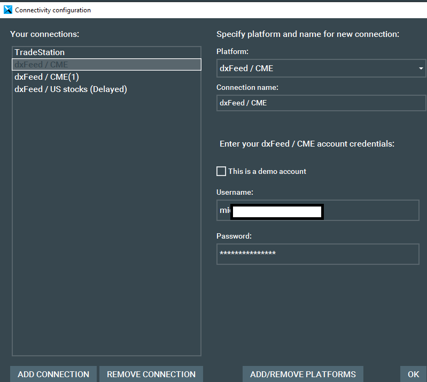Click the Connectivity configuration title bar

pyautogui.click(x=214, y=10)
